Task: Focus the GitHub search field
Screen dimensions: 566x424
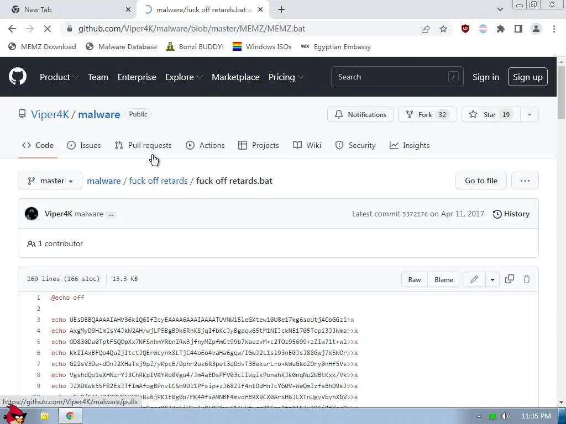Action: (x=397, y=77)
